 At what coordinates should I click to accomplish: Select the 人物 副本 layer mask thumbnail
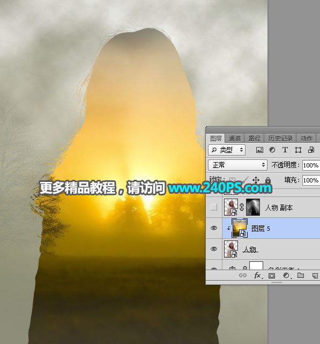[253, 207]
